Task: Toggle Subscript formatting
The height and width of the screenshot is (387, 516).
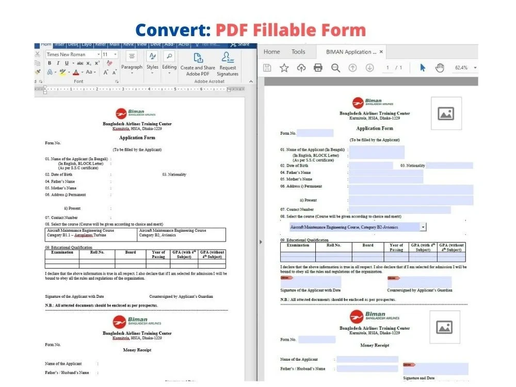Action: click(89, 63)
